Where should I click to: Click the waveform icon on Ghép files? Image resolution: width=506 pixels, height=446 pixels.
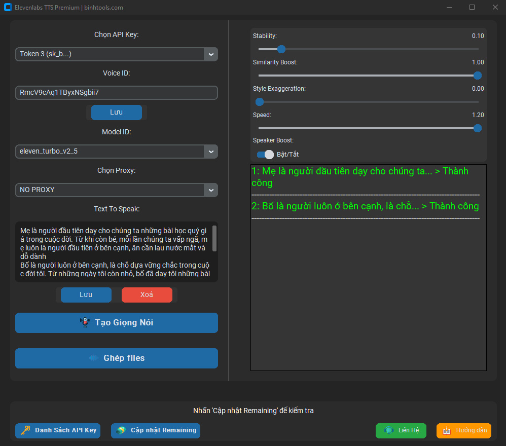94,358
